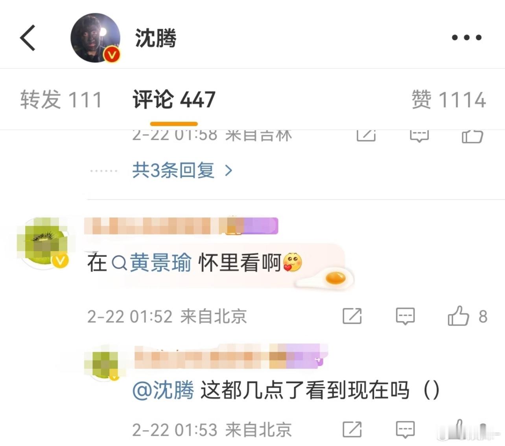Open the kiwi avatar of the commenter

pos(44,244)
